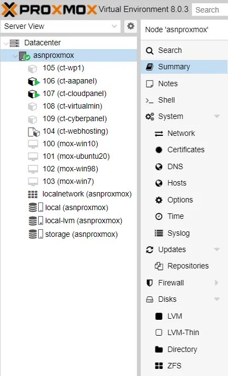
Task: Open the ZFS page
Action: pos(184,366)
